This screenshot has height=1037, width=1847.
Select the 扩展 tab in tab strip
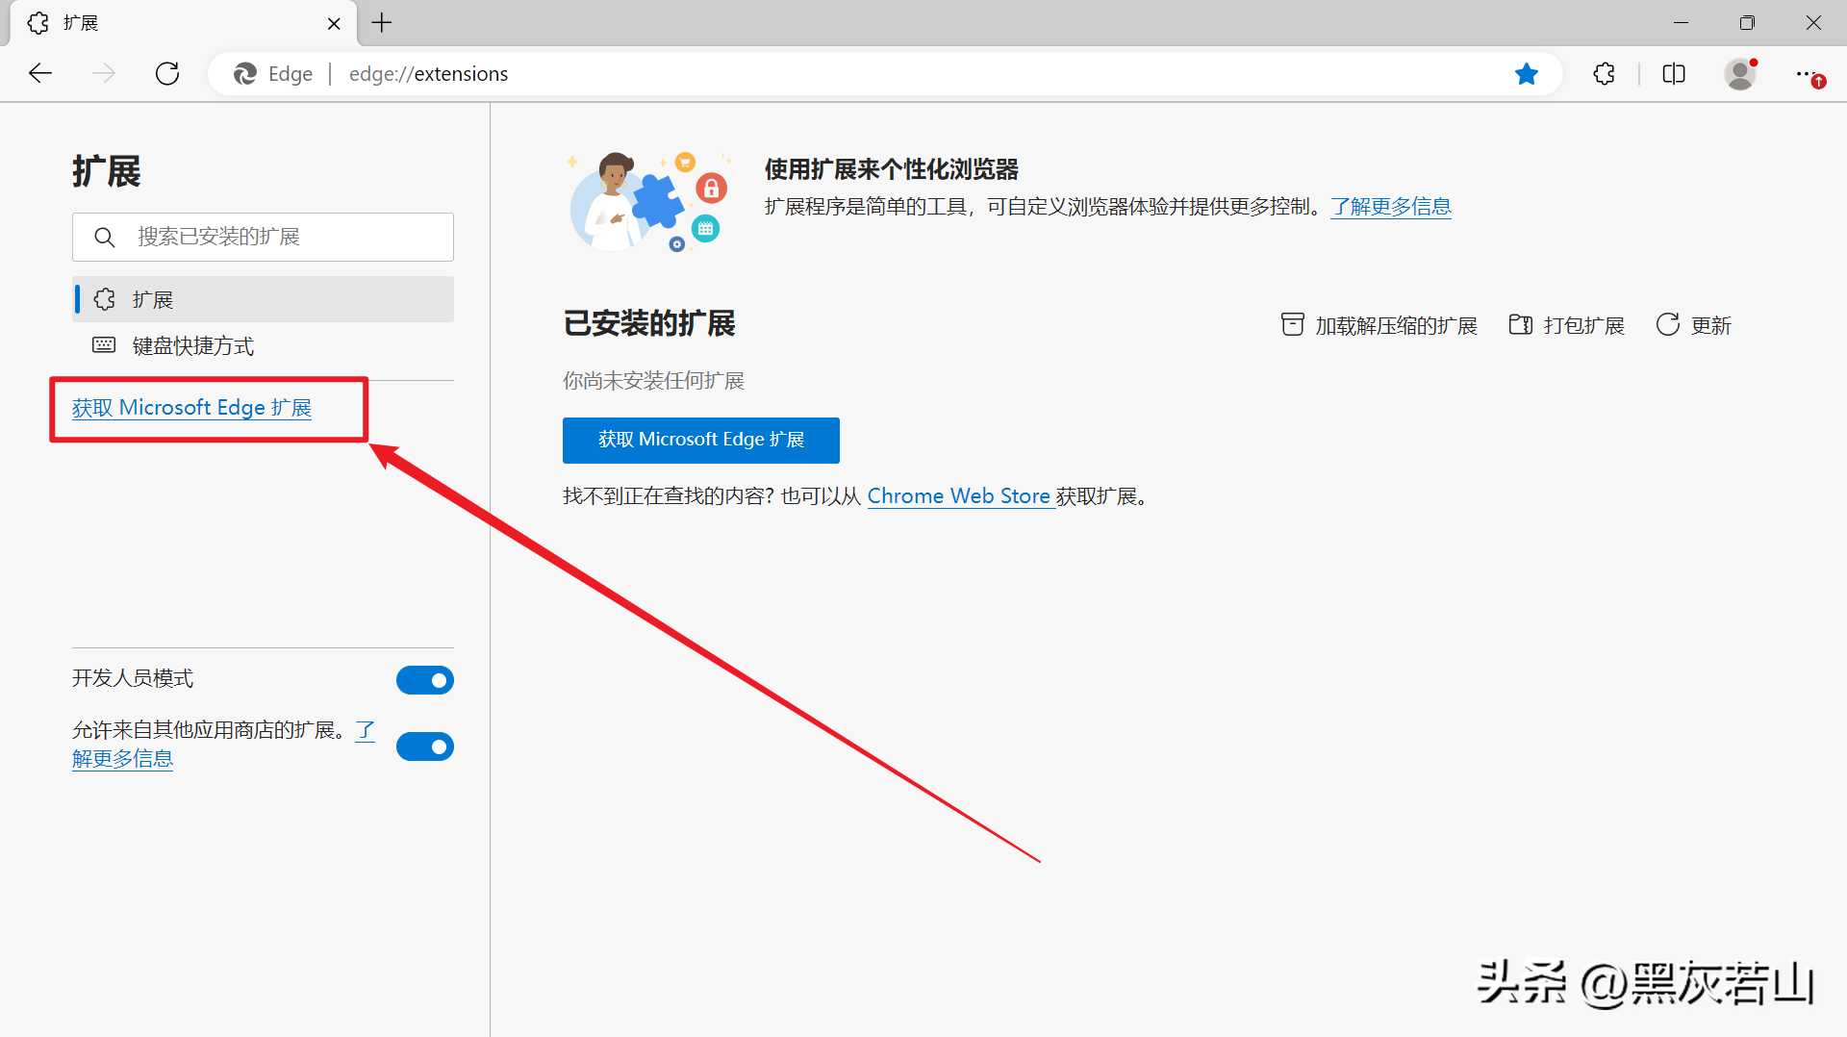tap(183, 23)
